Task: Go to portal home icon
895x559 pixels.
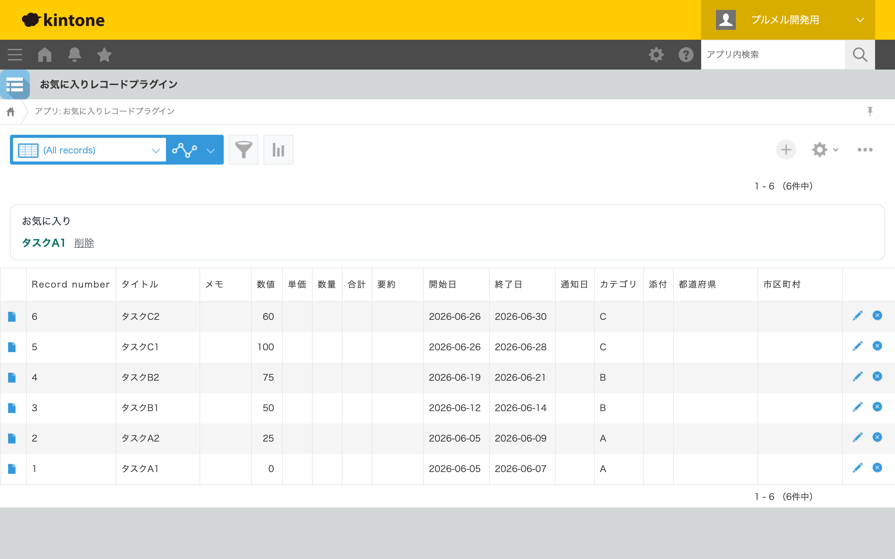Action: [x=45, y=55]
